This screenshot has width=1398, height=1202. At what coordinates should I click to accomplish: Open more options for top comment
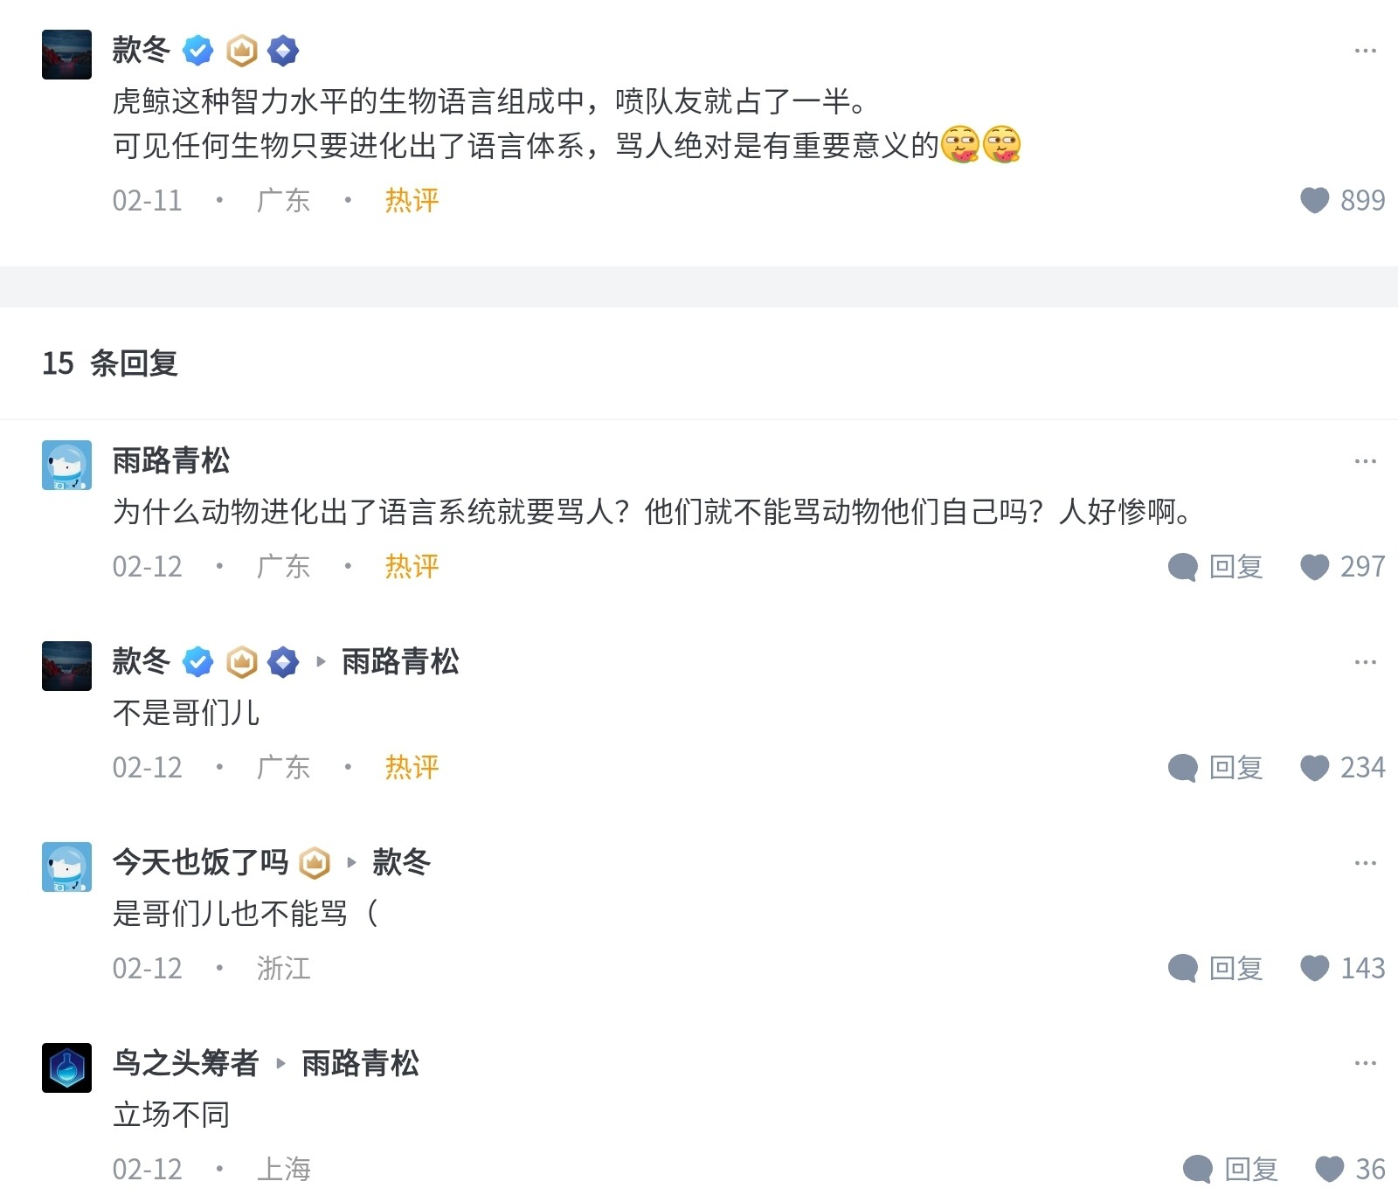coord(1365,51)
